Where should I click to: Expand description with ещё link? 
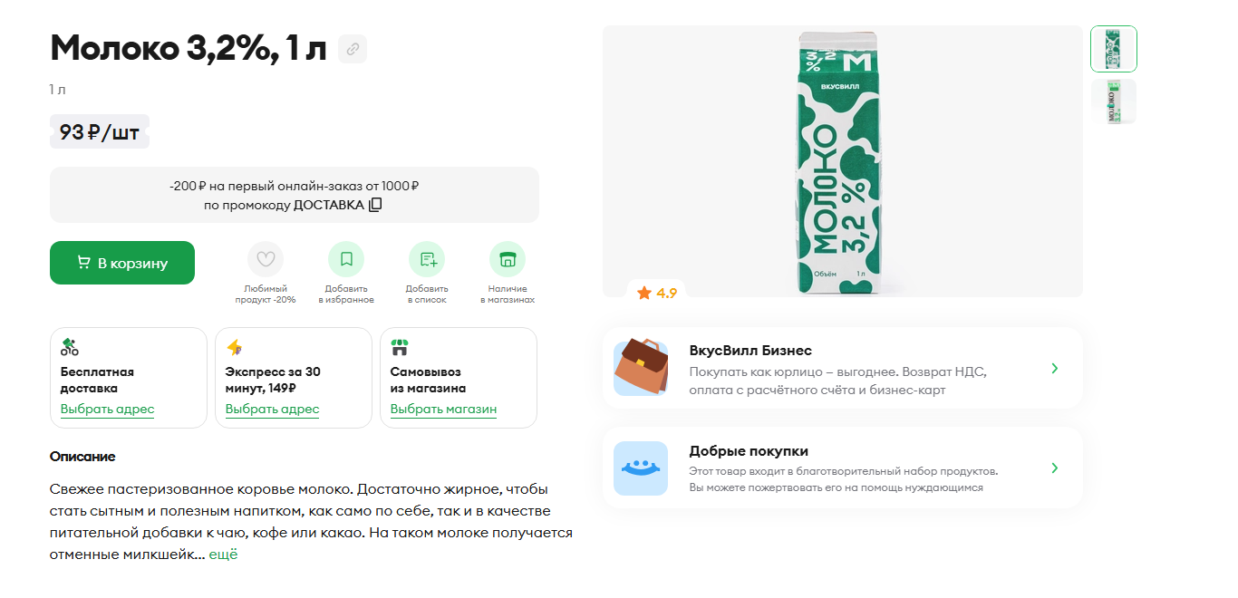point(223,555)
